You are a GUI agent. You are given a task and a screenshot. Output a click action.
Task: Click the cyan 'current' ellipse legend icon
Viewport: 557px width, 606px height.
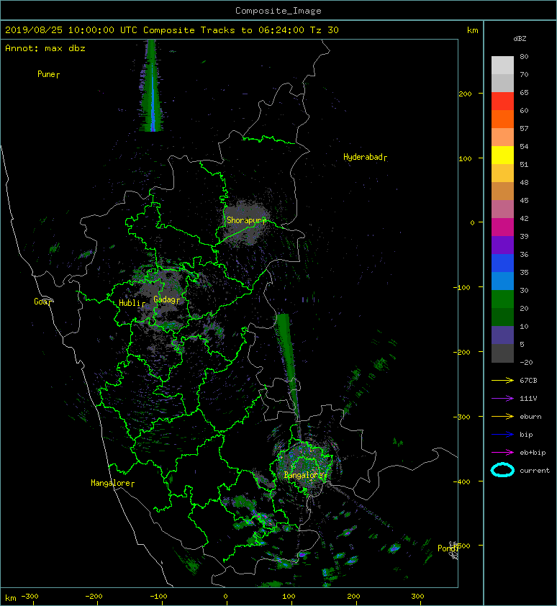[502, 470]
